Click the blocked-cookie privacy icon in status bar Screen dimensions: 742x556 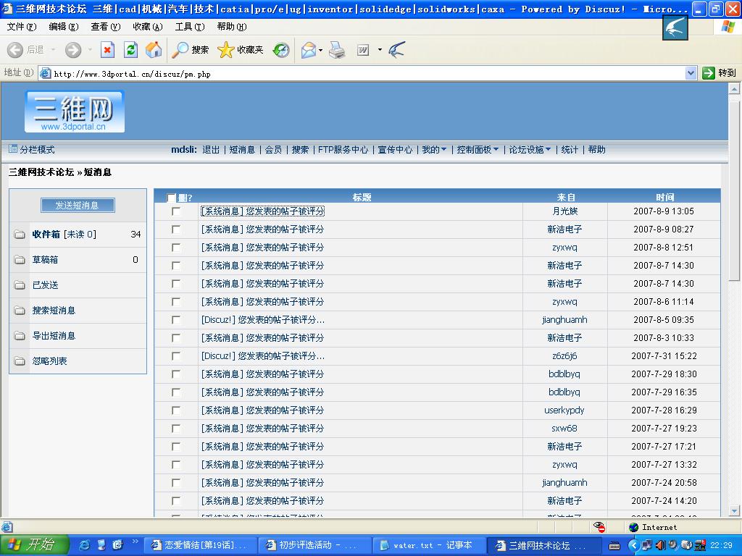pos(599,527)
